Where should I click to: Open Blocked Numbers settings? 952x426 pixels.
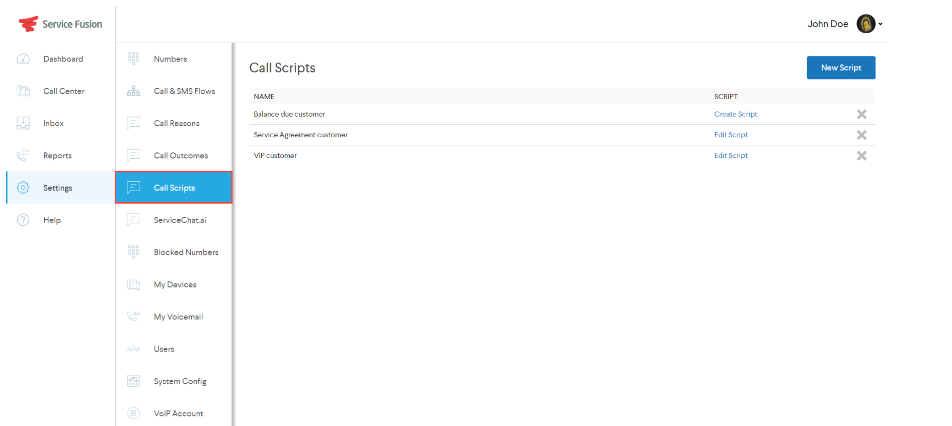tap(174, 252)
